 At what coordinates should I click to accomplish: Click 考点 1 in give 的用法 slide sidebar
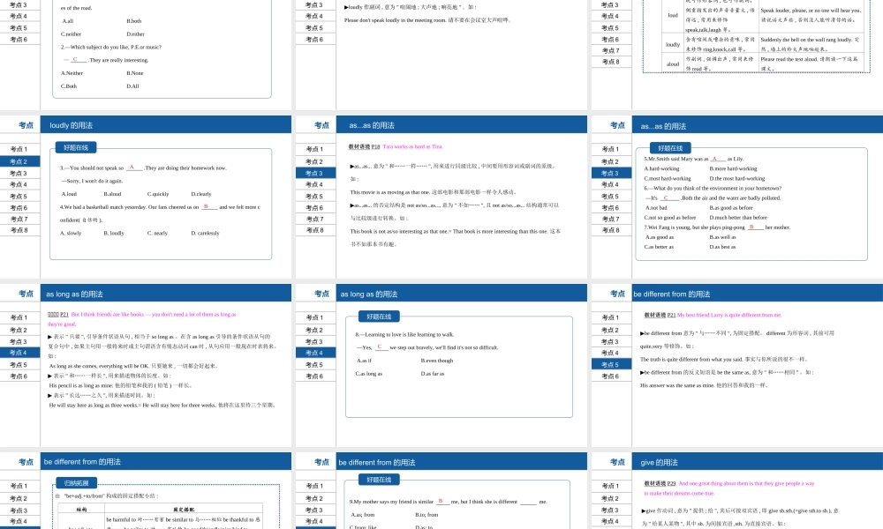(611, 486)
